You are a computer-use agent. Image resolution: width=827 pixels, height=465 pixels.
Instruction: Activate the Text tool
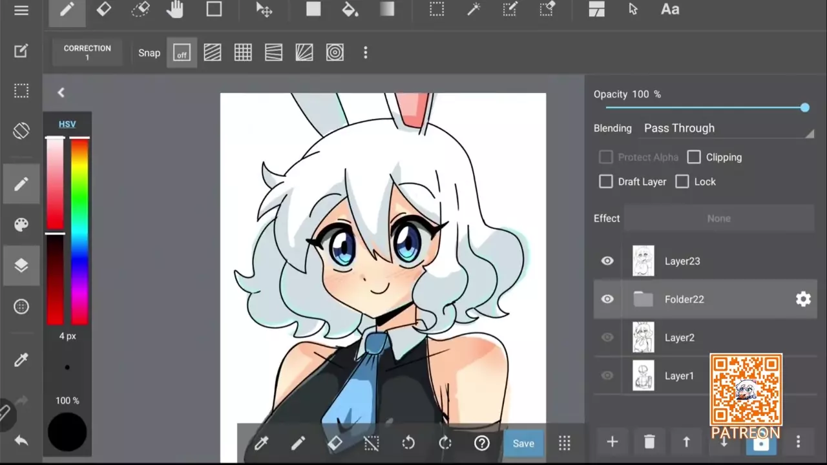(669, 10)
